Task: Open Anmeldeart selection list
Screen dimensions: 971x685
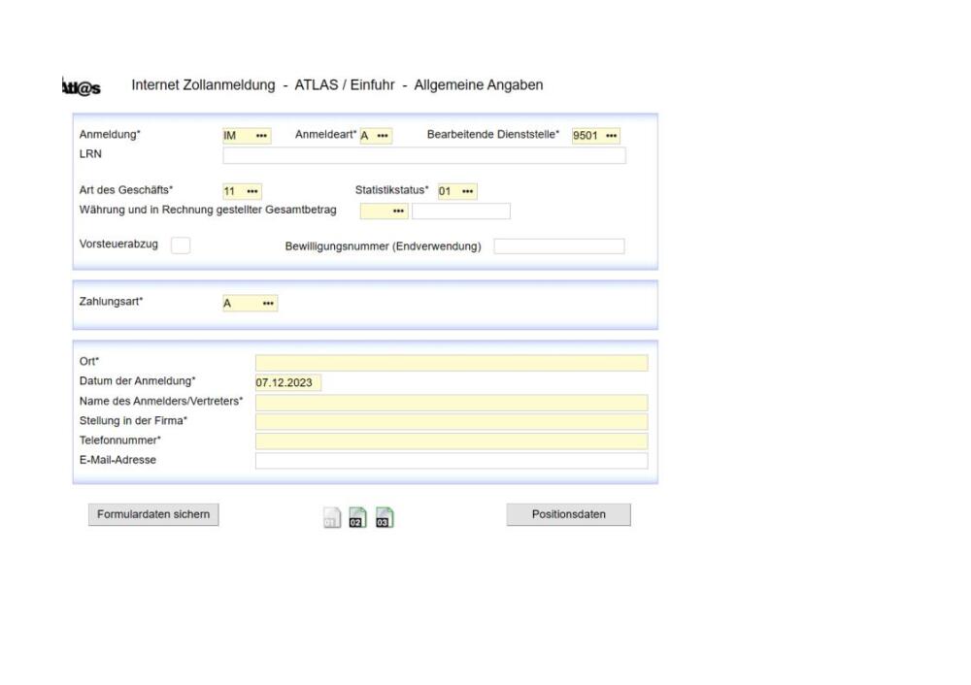Action: click(x=383, y=136)
